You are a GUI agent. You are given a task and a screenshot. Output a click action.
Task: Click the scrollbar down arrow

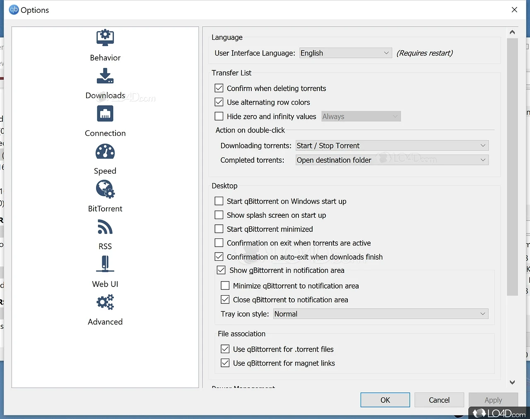tap(512, 383)
